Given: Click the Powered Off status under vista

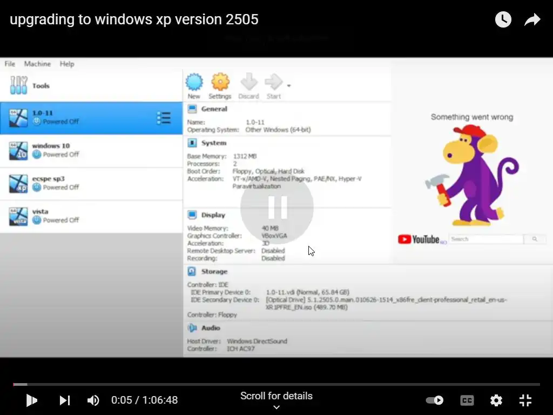Looking at the screenshot, I should pos(60,220).
